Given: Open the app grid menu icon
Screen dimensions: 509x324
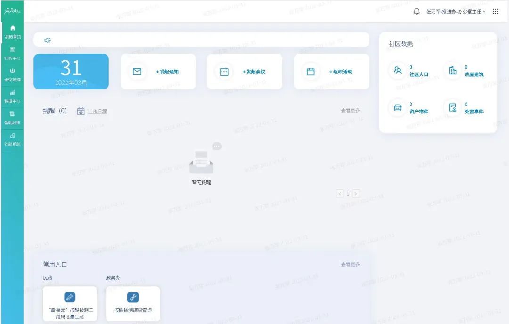Looking at the screenshot, I should pos(495,11).
